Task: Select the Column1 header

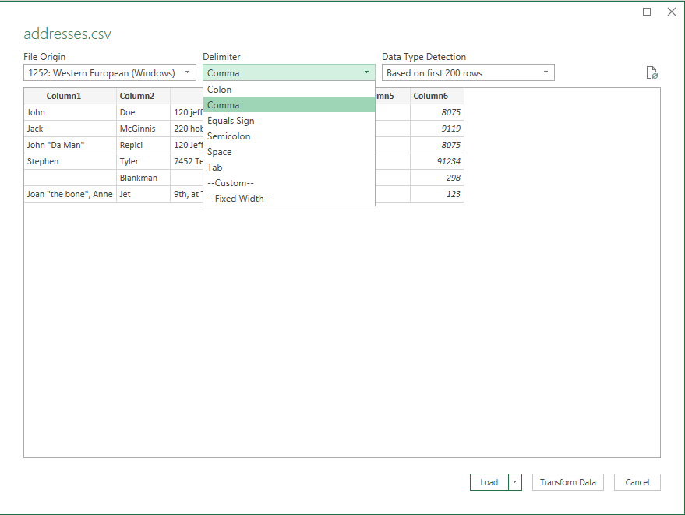Action: (70, 96)
